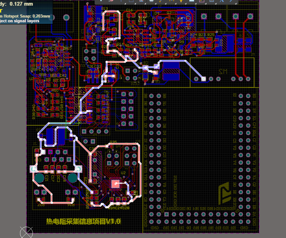Select the Place Component toolbar icon
Screen dimensions: 286x238
click(x=151, y=2)
